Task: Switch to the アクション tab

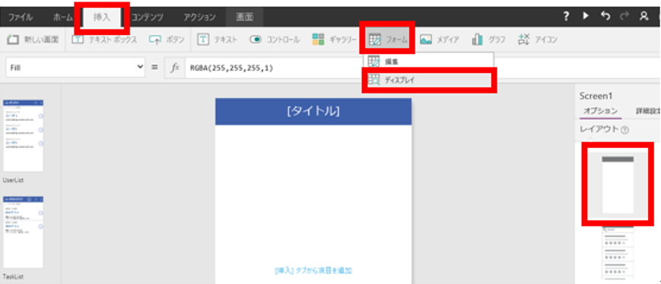Action: point(199,17)
